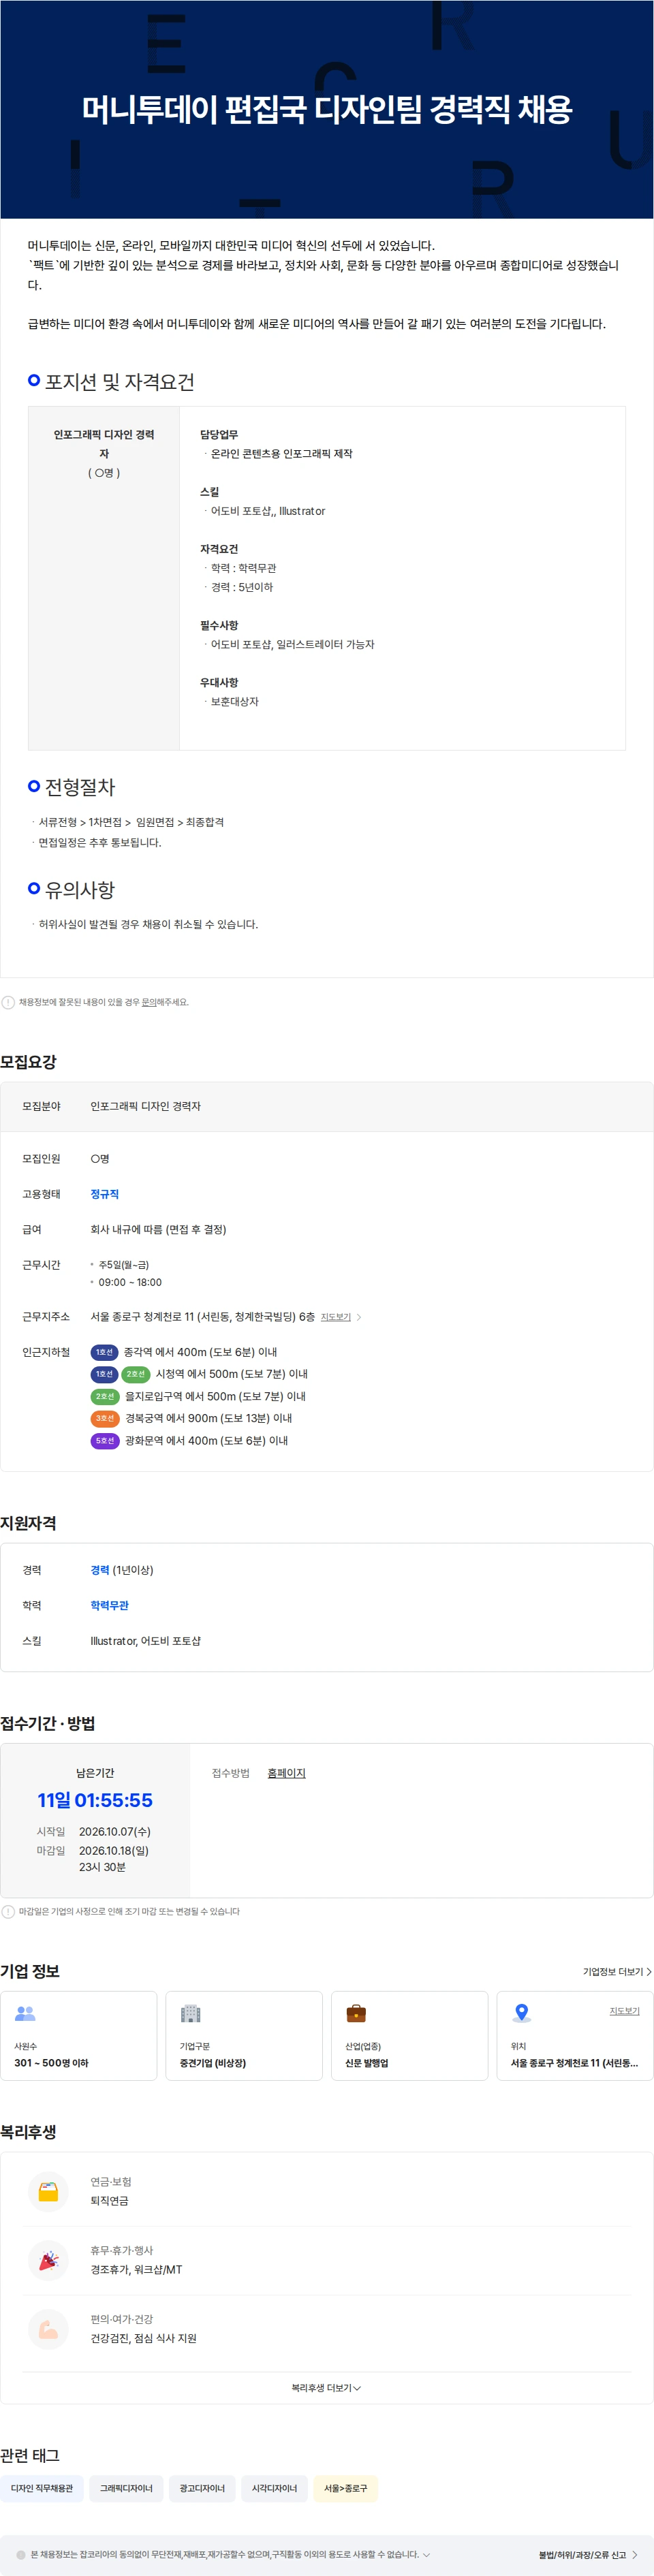Click the employee count people icon
This screenshot has width=654, height=2576.
tap(25, 2013)
